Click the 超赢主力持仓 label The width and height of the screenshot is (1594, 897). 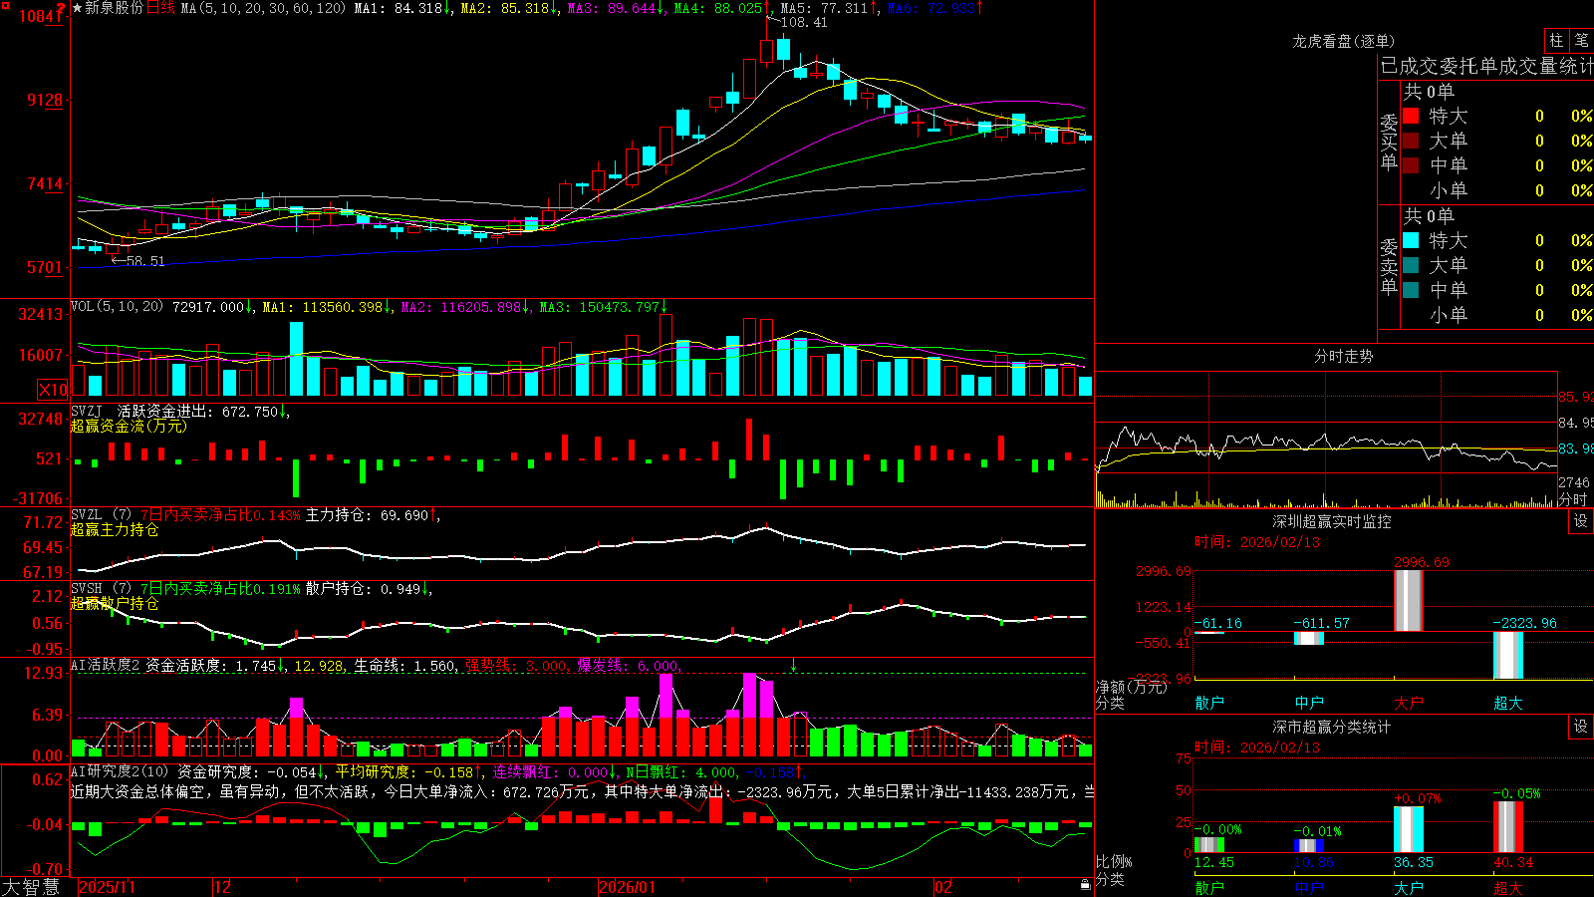[x=115, y=529]
